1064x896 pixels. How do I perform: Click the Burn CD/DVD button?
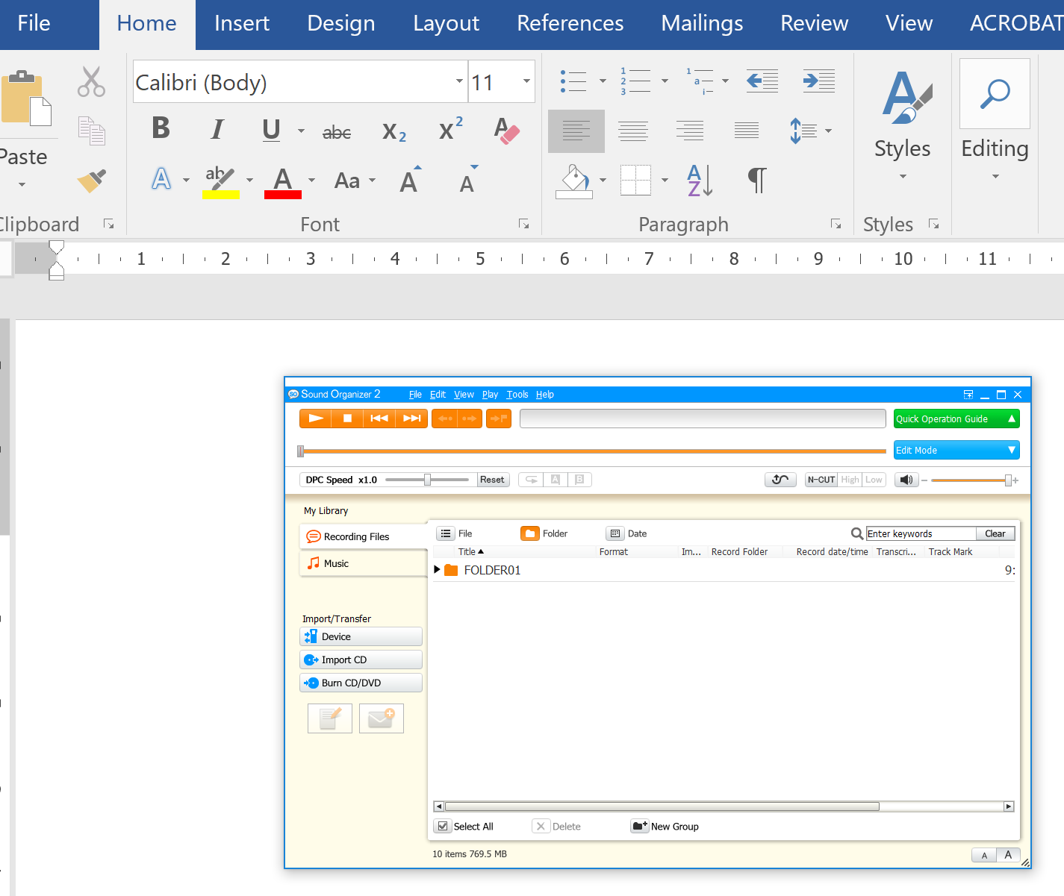(361, 683)
